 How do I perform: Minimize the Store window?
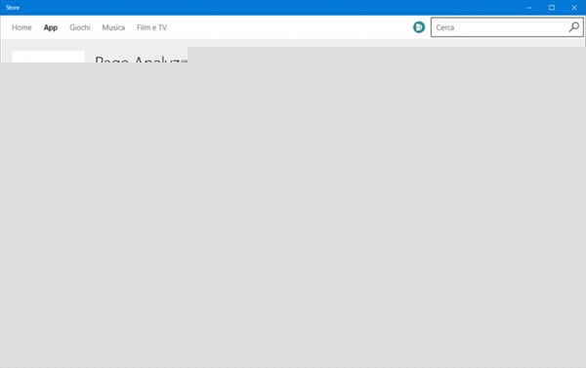pos(529,8)
